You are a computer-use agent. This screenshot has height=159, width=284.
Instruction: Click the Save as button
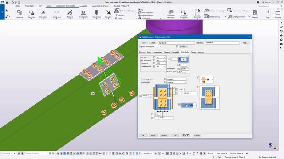tap(200, 43)
